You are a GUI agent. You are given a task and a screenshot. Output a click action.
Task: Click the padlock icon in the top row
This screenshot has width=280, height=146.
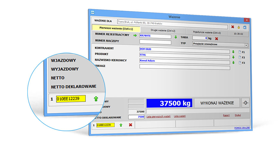[x=238, y=27]
